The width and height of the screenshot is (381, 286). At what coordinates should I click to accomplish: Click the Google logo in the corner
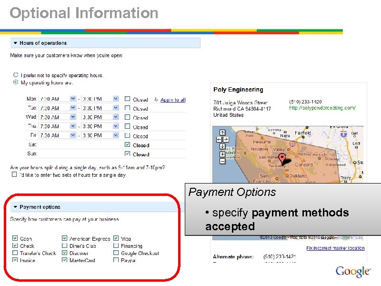click(x=352, y=271)
